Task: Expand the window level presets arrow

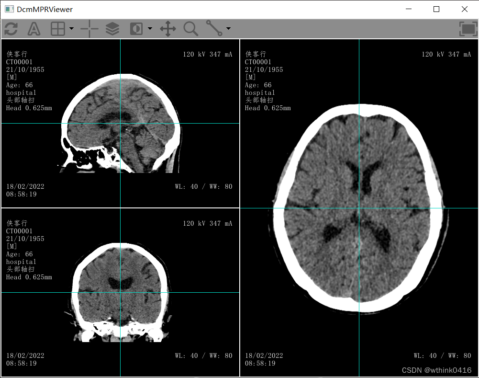Action: coord(150,28)
